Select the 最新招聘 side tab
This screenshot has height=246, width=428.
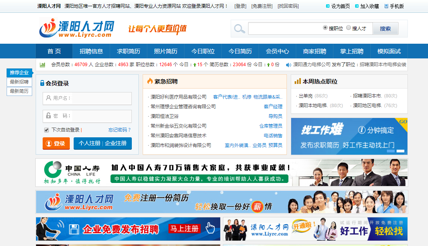click(19, 82)
